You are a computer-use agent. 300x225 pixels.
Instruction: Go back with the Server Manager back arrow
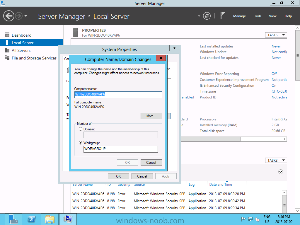click(8, 16)
